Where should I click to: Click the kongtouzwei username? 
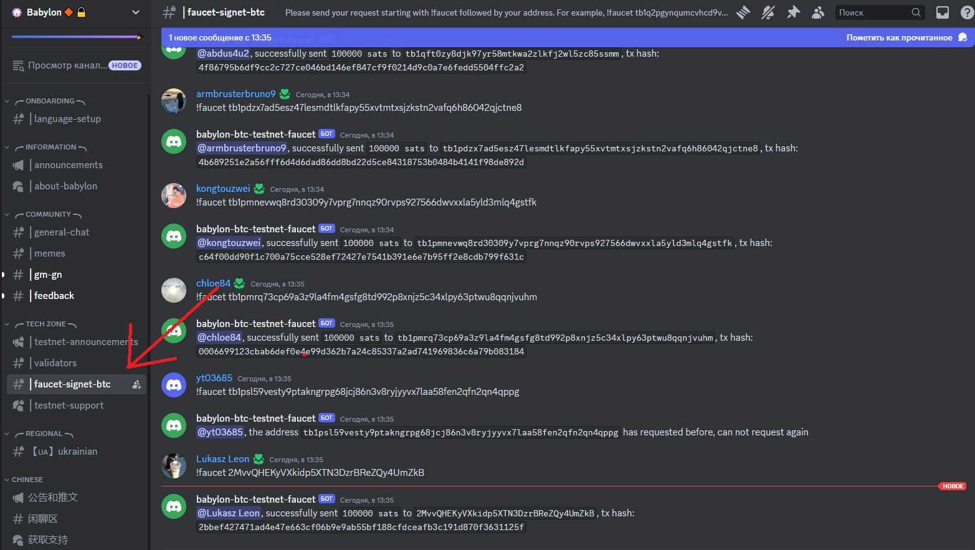(x=223, y=189)
